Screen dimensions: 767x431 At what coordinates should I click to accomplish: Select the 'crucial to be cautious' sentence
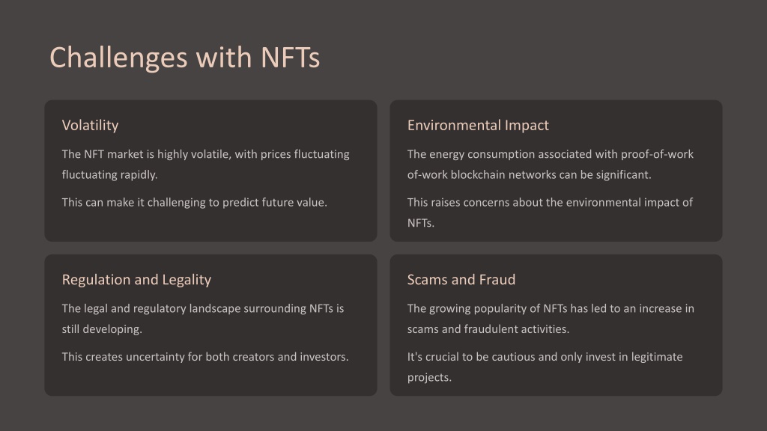(545, 367)
